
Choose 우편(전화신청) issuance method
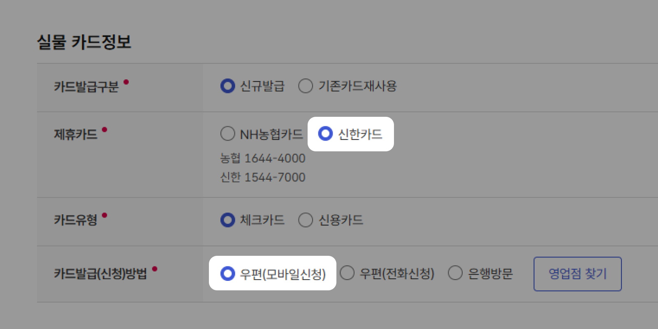[x=347, y=273]
